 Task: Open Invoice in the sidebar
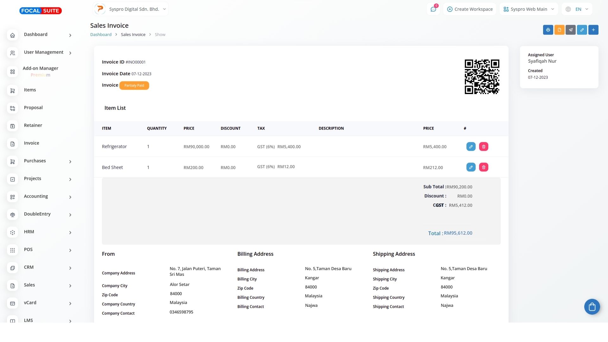click(31, 143)
